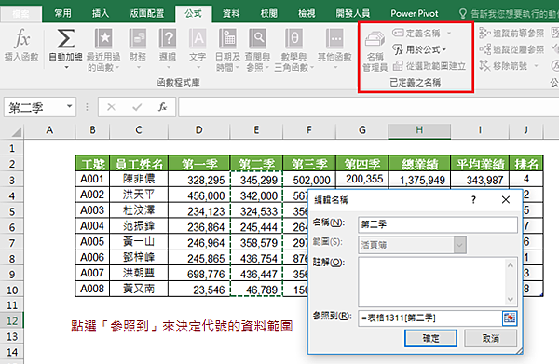Image resolution: width=559 pixels, height=364 pixels.
Task: Open More Functions (其他函數) menu
Action: (x=334, y=48)
